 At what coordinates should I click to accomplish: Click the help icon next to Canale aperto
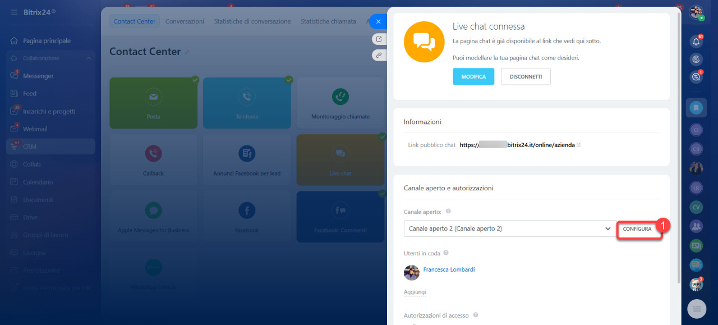pos(448,212)
